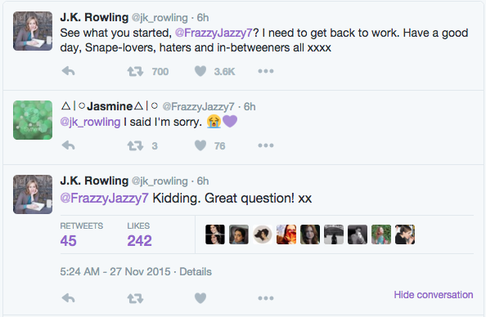The height and width of the screenshot is (317, 486).
Task: Open tweet Details link next to date
Action: (196, 272)
